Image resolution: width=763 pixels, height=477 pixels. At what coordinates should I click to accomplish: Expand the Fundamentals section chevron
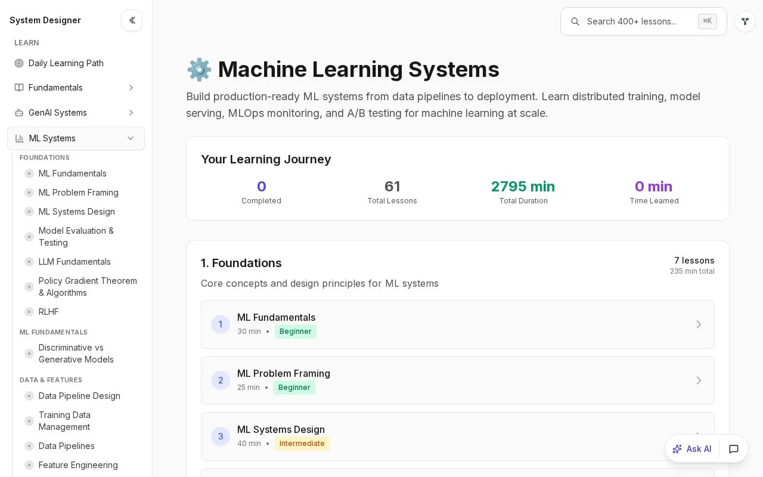click(131, 88)
